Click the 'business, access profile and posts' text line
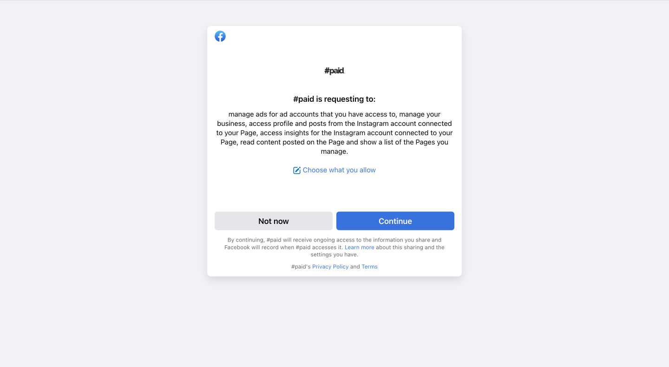The image size is (669, 367). coord(334,124)
